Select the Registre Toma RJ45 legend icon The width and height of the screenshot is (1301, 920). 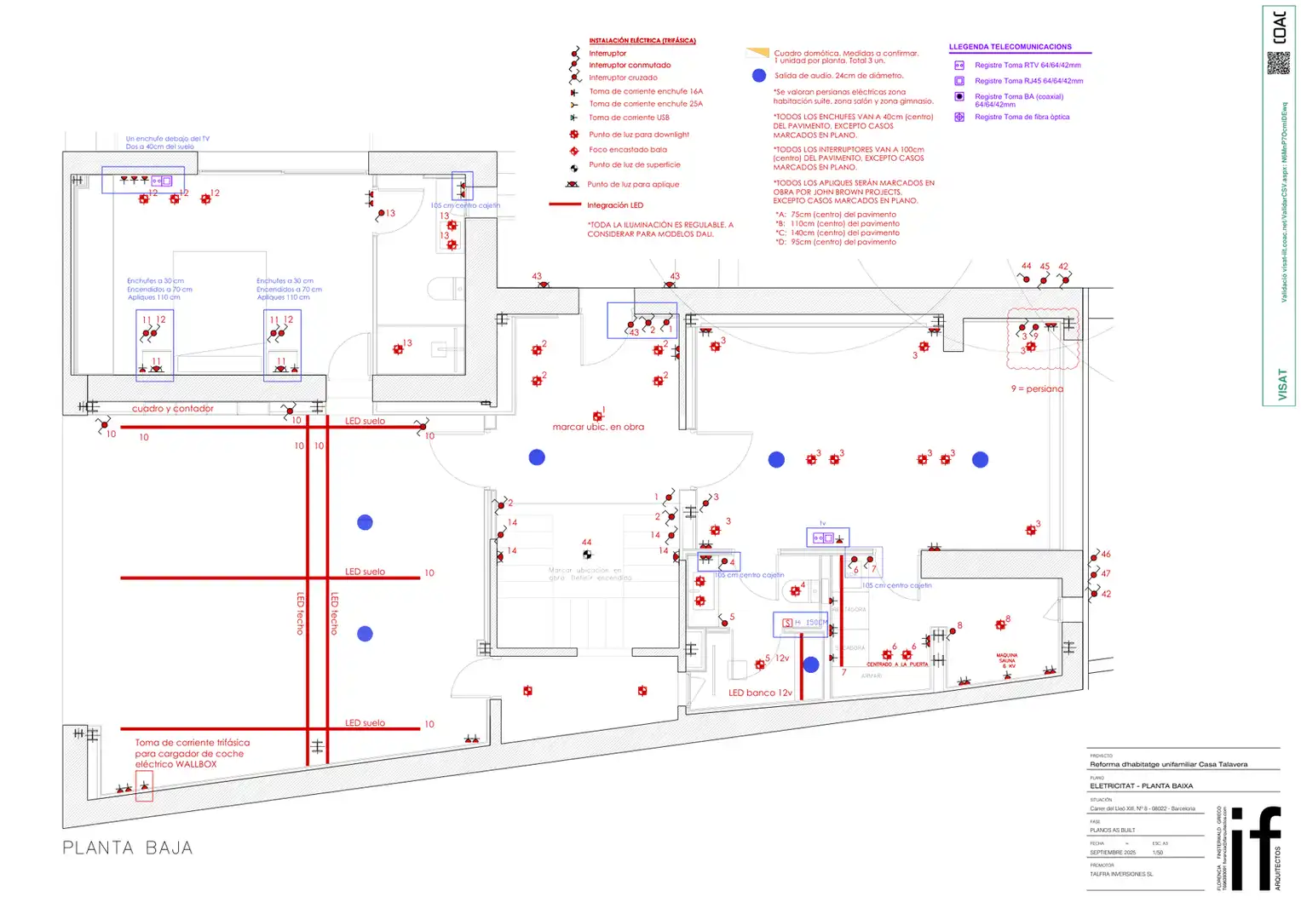click(x=959, y=81)
